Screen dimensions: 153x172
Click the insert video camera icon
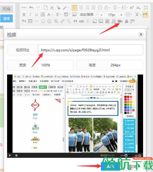120,21
